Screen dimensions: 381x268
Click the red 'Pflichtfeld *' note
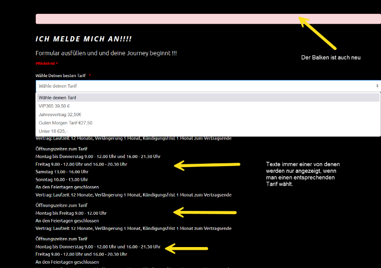tap(47, 63)
